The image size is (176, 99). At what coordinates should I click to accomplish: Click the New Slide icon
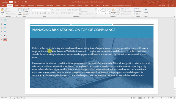point(20,10)
